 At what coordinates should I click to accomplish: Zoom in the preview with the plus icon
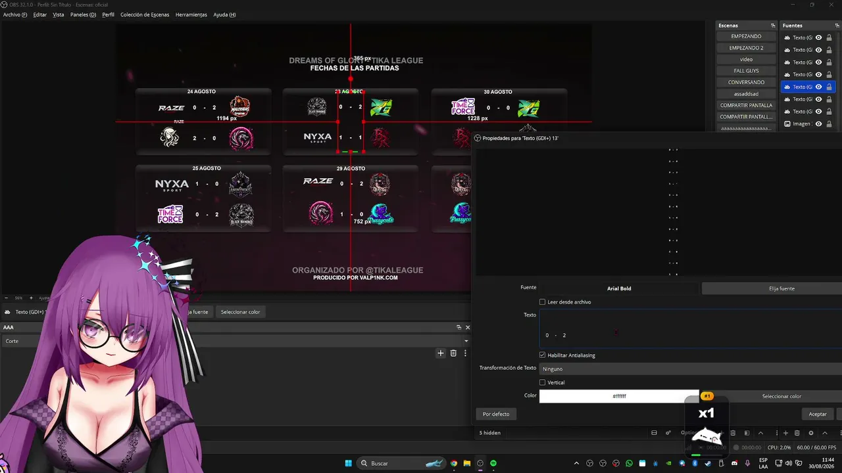point(32,298)
